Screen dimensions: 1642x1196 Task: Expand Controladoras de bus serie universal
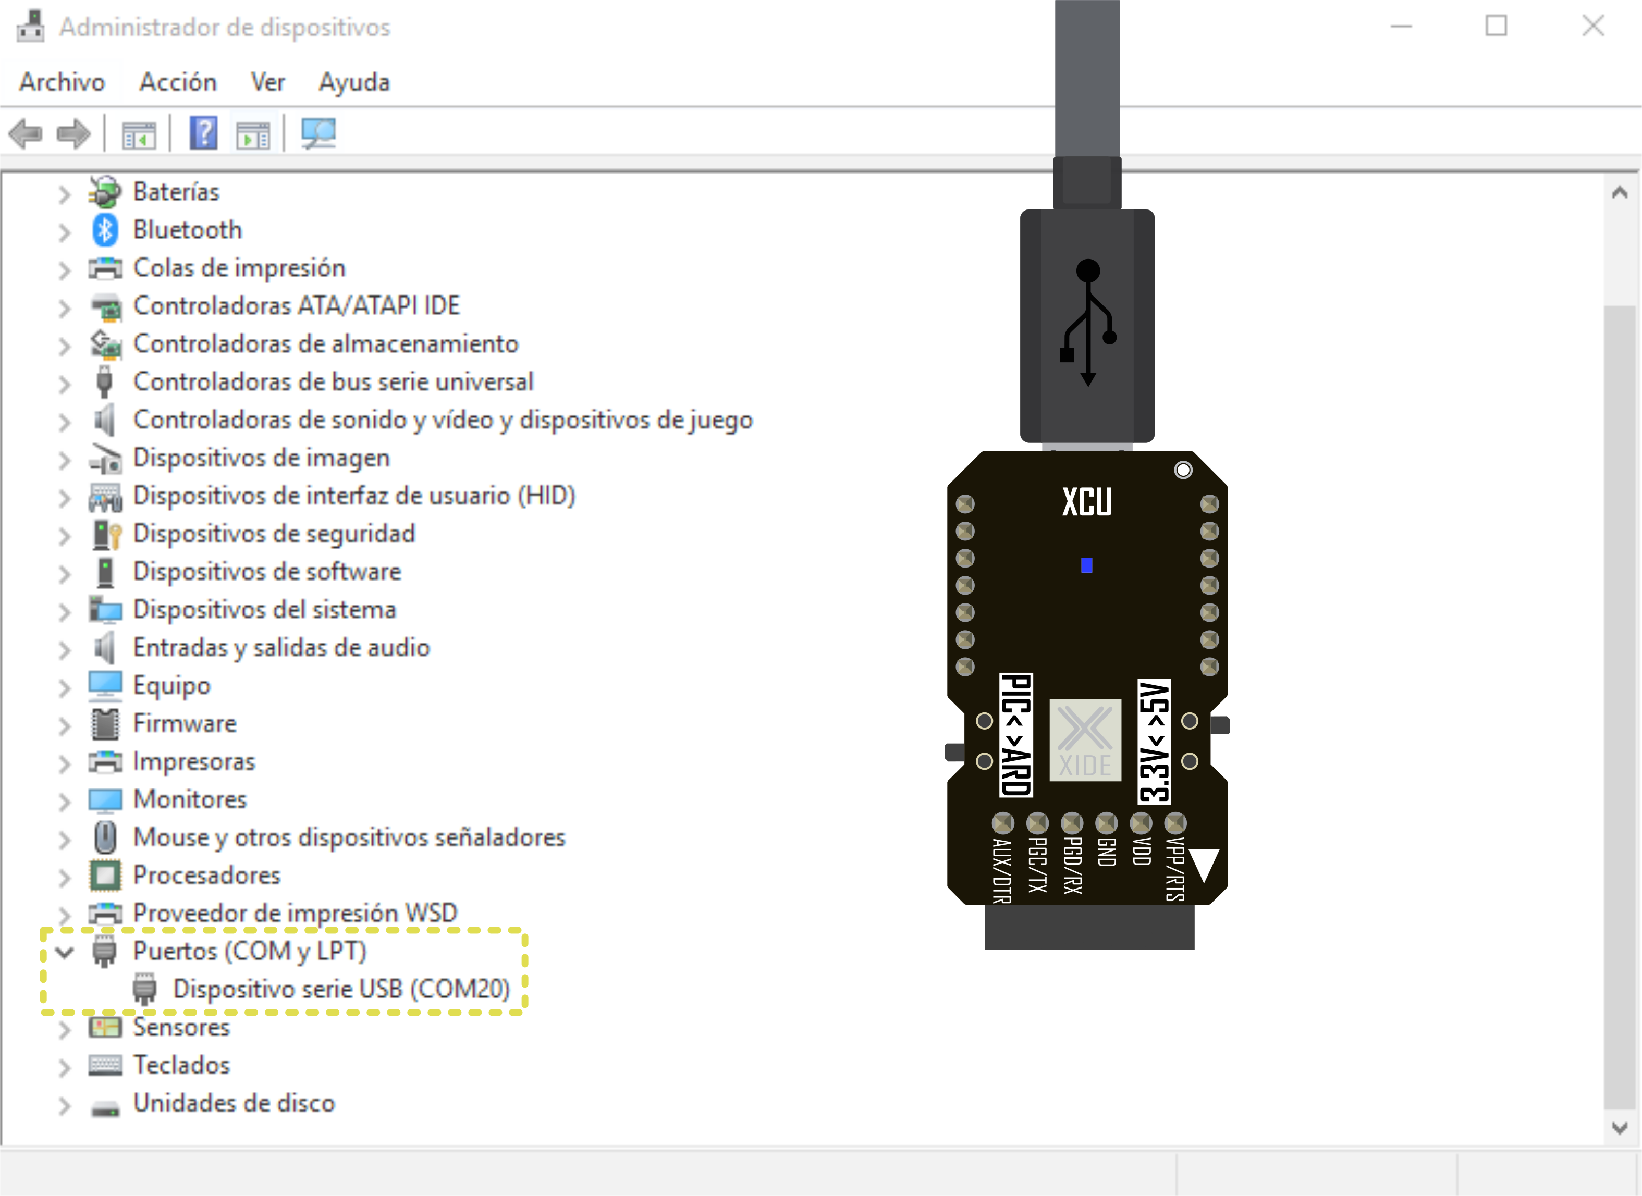pos(64,385)
